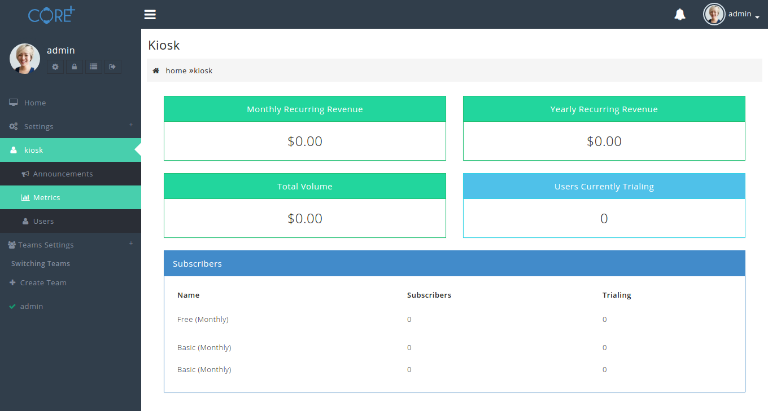Image resolution: width=768 pixels, height=411 pixels.
Task: Click the Name column heading
Action: (x=188, y=295)
